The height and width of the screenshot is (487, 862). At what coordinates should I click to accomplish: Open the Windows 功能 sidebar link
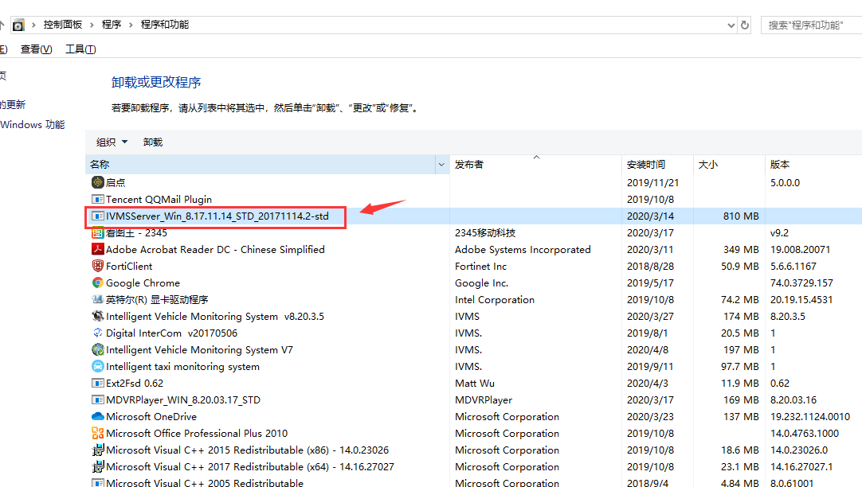point(33,125)
